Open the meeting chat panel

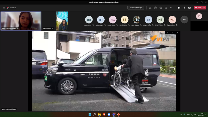155,8
